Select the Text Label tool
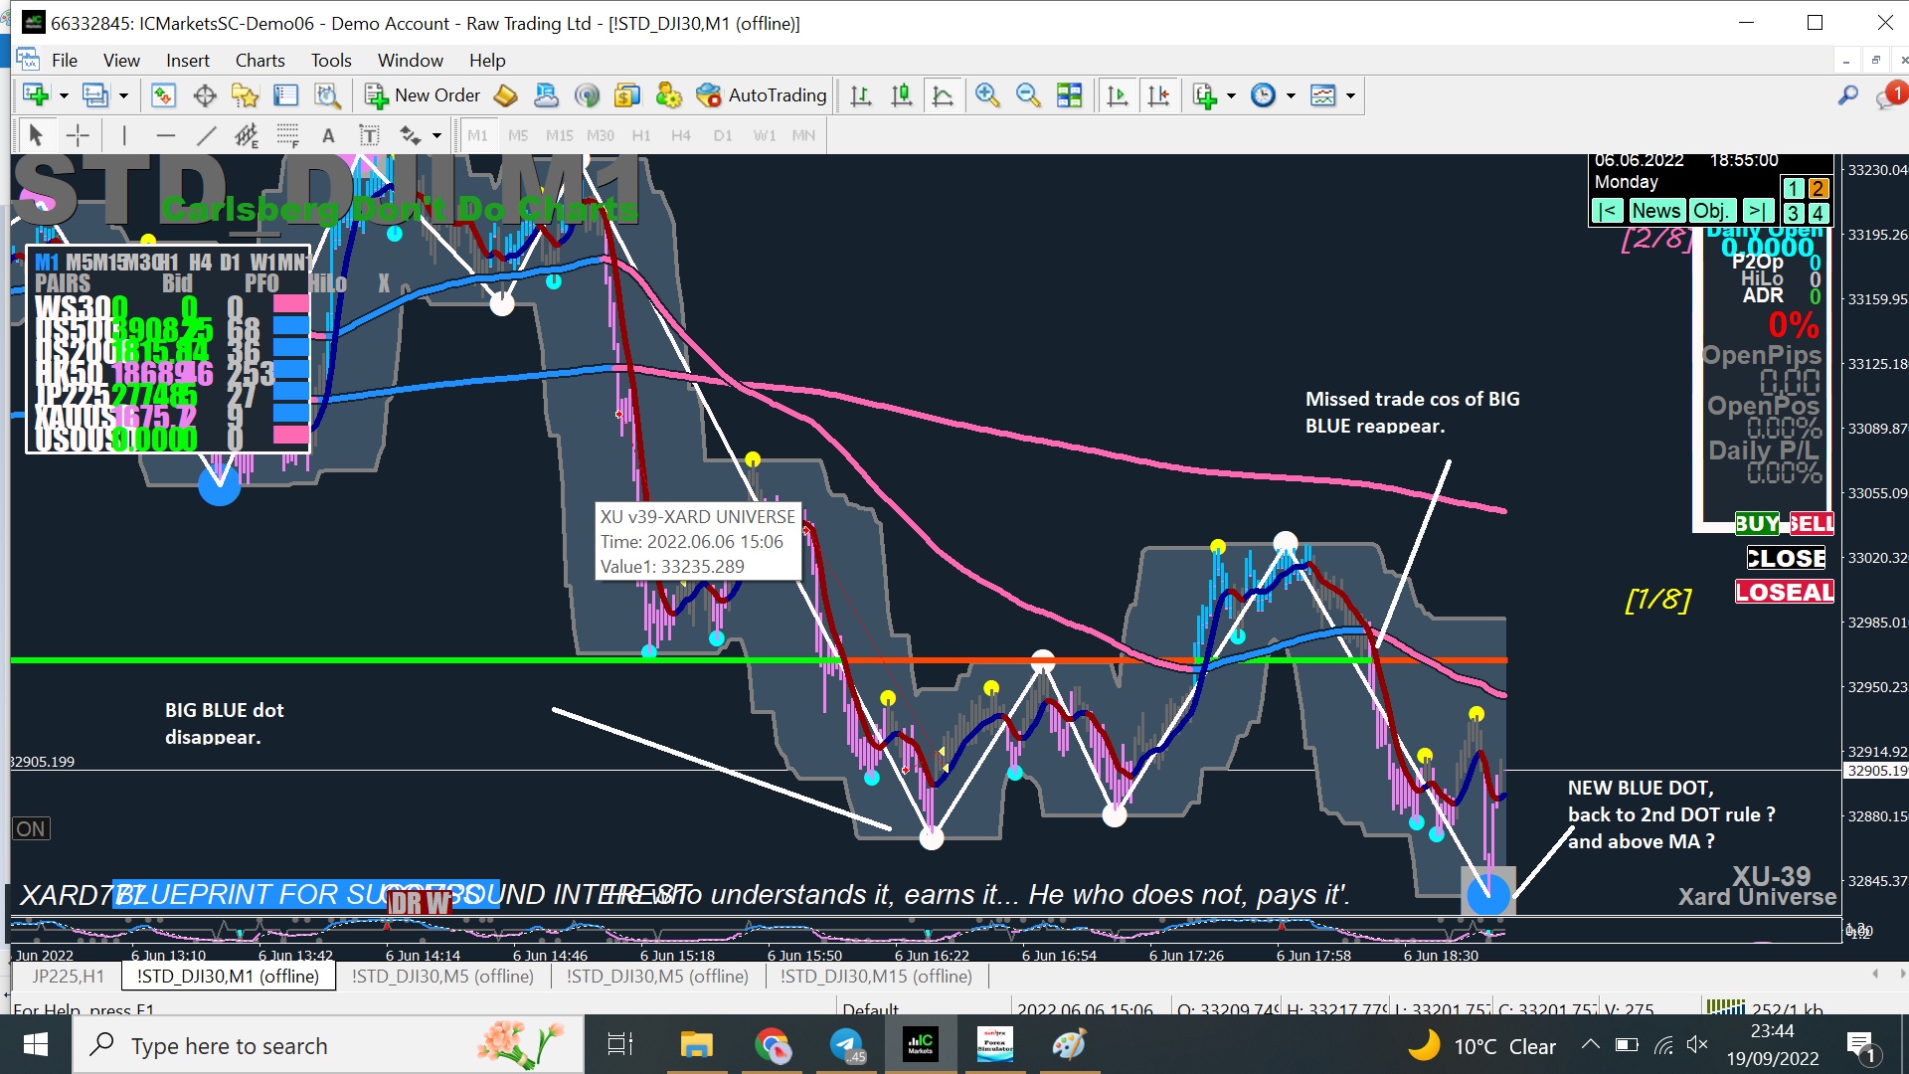The width and height of the screenshot is (1909, 1074). coord(369,135)
